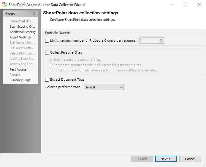This screenshot has height=167, width=206.
Task: Minimize the wizard window
Action: 172,4
